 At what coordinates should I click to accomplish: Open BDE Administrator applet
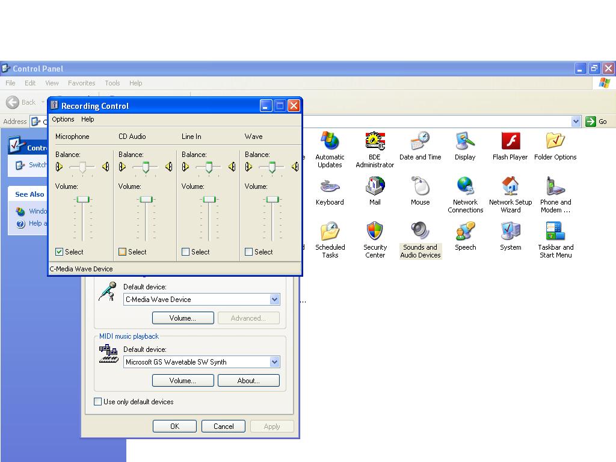tap(375, 150)
